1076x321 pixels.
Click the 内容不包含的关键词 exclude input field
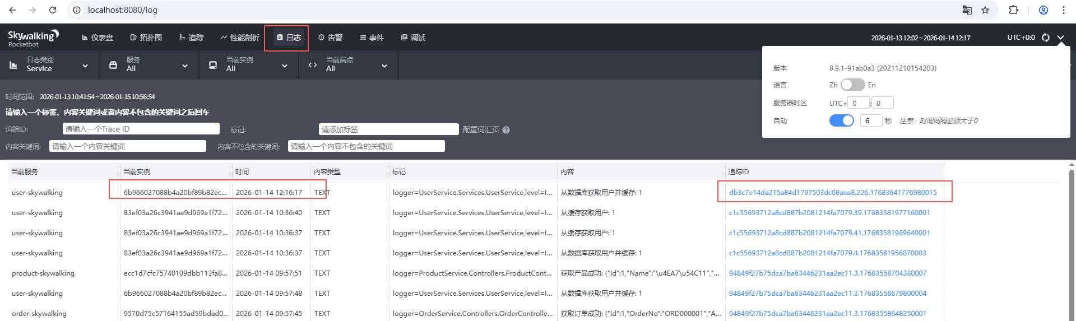[x=367, y=146]
